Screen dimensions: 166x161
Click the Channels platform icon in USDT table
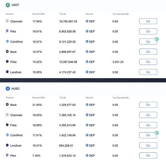coord(7,21)
